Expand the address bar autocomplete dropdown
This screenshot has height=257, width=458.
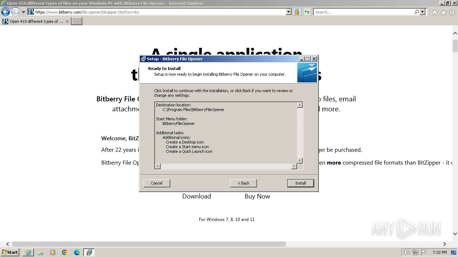tap(289, 12)
